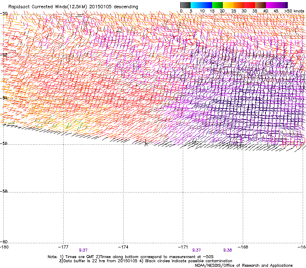306x268 pixels.
Task: Click the green 15-20 knots legend swatch
Action: (x=218, y=5)
